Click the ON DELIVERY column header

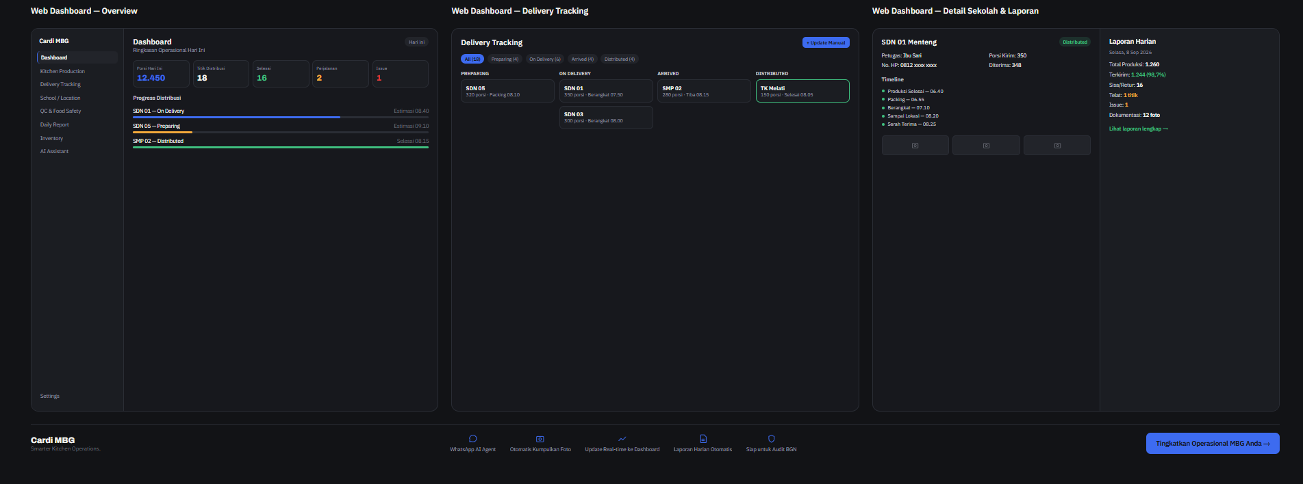[x=575, y=73]
